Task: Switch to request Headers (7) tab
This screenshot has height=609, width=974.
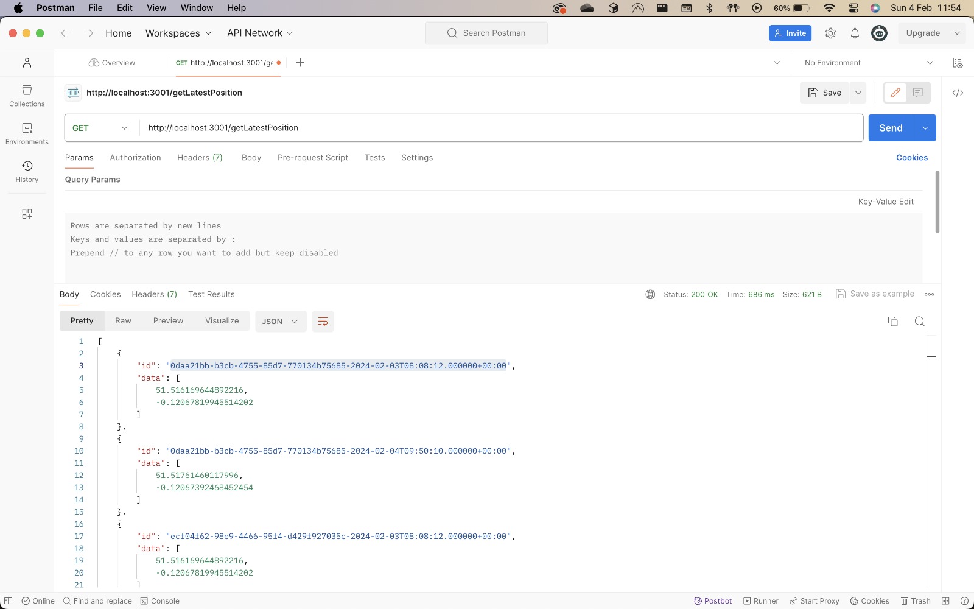Action: click(x=200, y=158)
